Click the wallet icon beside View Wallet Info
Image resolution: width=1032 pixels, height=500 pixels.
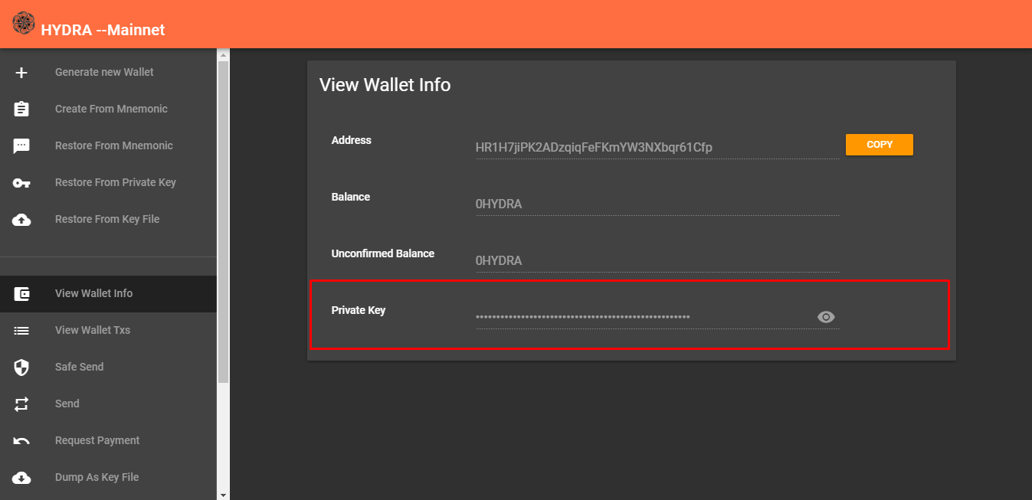21,294
